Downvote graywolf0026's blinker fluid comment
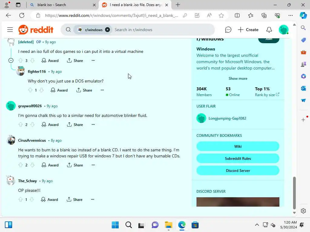This screenshot has width=310, height=232. [32, 124]
